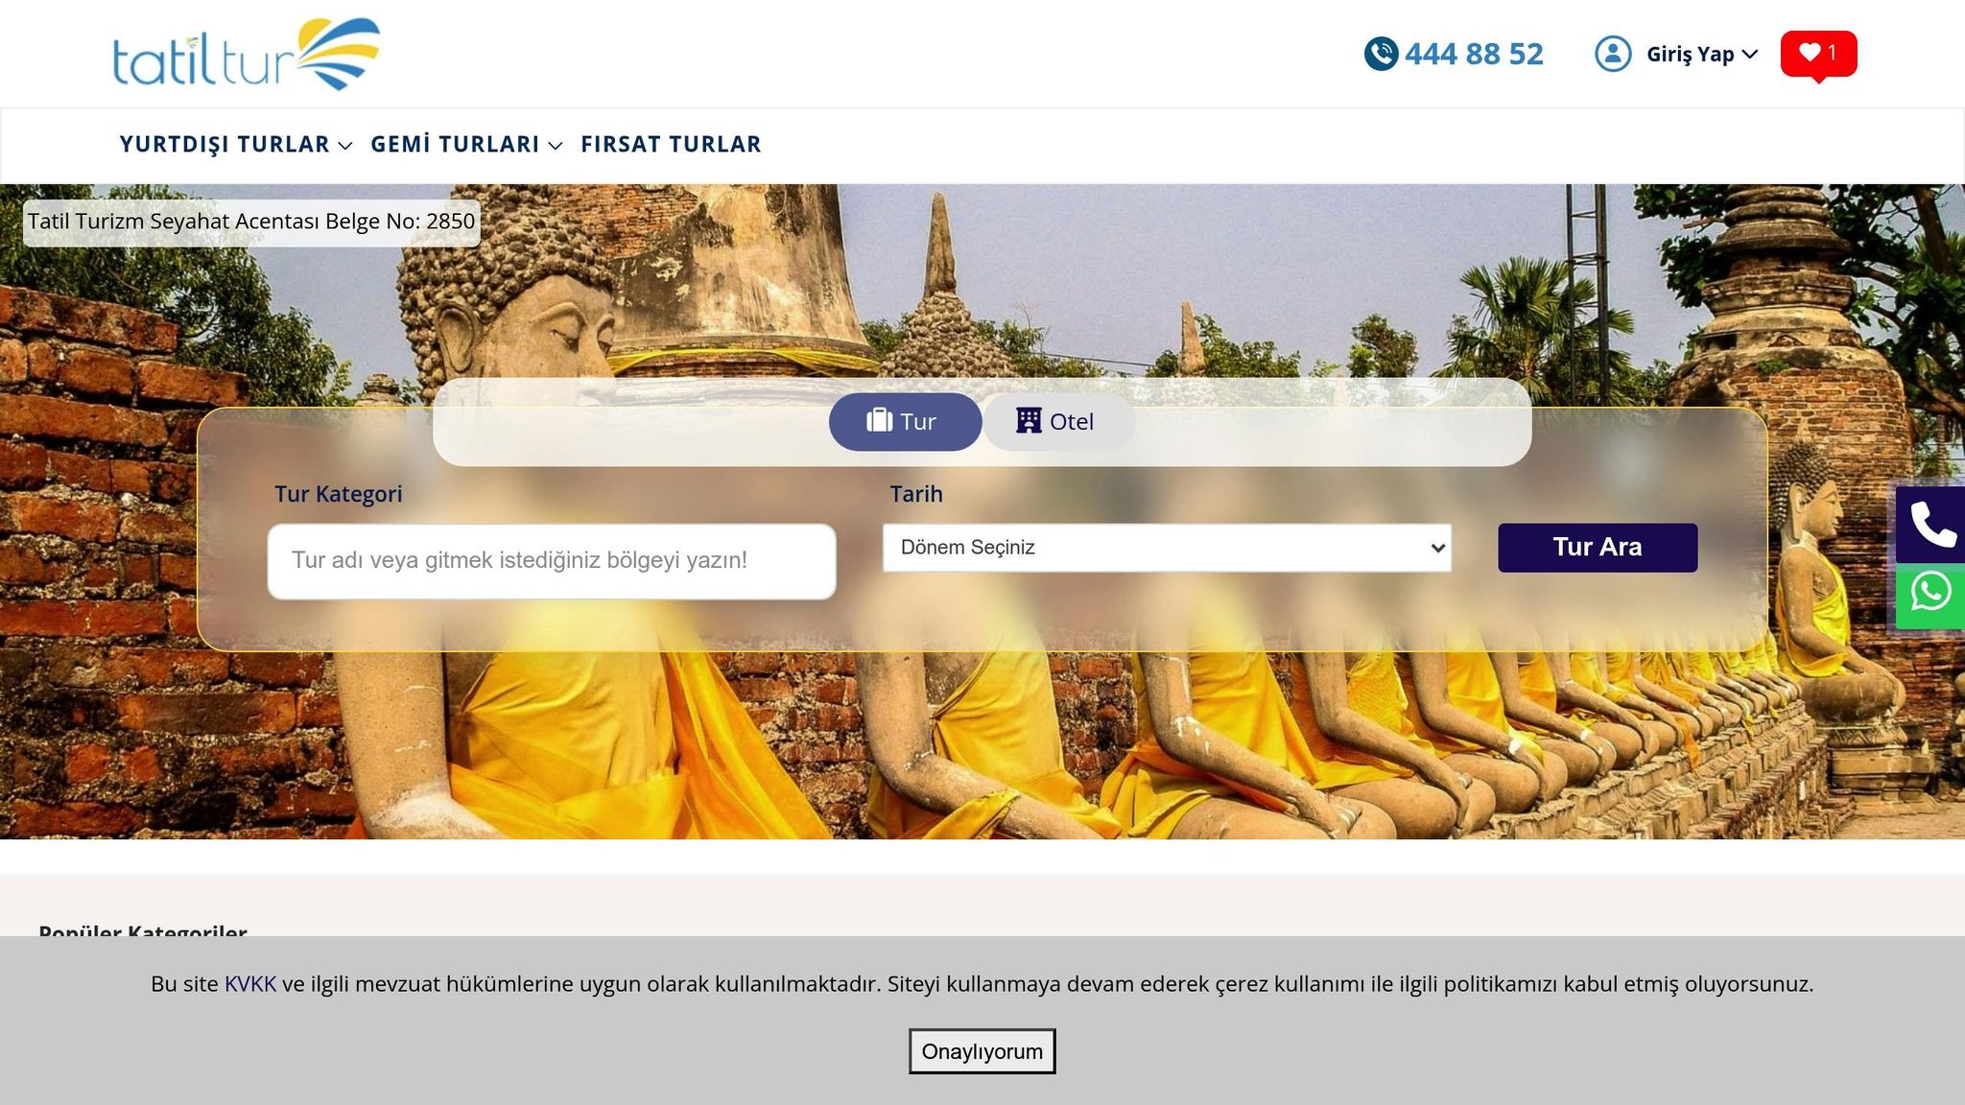The image size is (1965, 1105).
Task: Accept cookies with the Onaylıyorum button
Action: tap(982, 1051)
